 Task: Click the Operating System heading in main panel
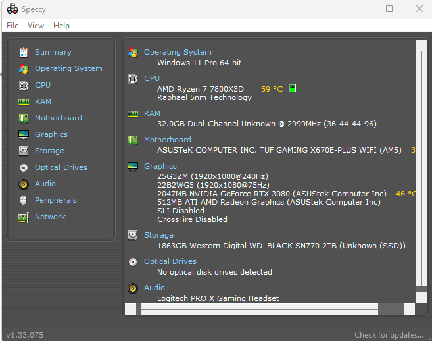(178, 52)
